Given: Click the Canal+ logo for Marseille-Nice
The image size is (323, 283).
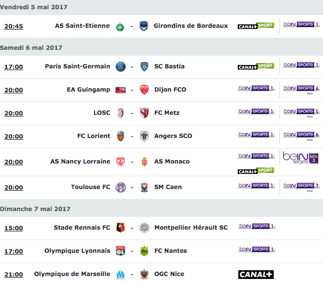Looking at the screenshot, I should (256, 274).
